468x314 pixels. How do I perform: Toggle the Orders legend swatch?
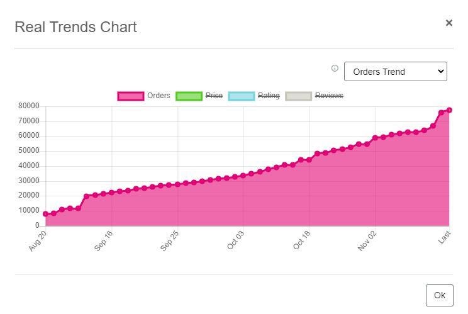pos(130,96)
